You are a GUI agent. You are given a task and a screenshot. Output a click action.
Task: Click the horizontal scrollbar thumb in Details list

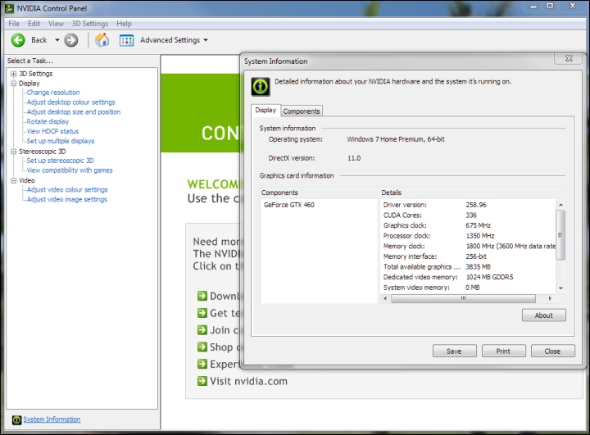click(x=463, y=298)
